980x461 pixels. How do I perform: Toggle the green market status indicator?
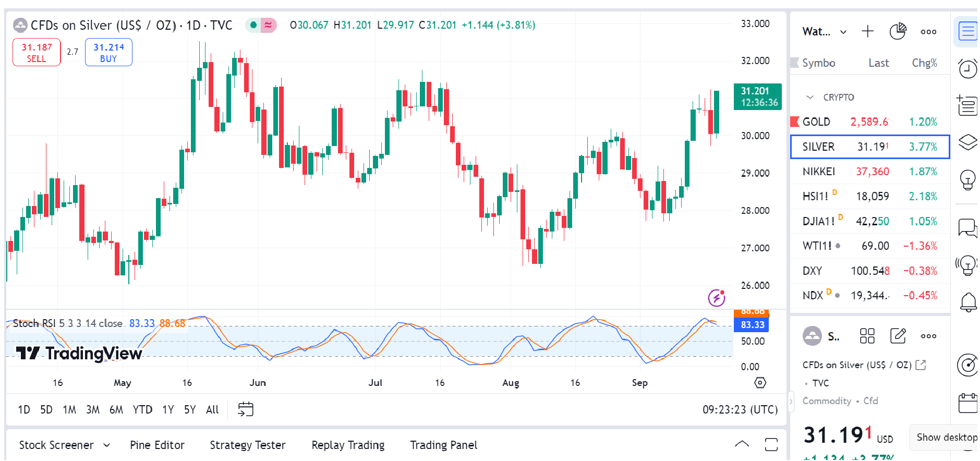[253, 25]
